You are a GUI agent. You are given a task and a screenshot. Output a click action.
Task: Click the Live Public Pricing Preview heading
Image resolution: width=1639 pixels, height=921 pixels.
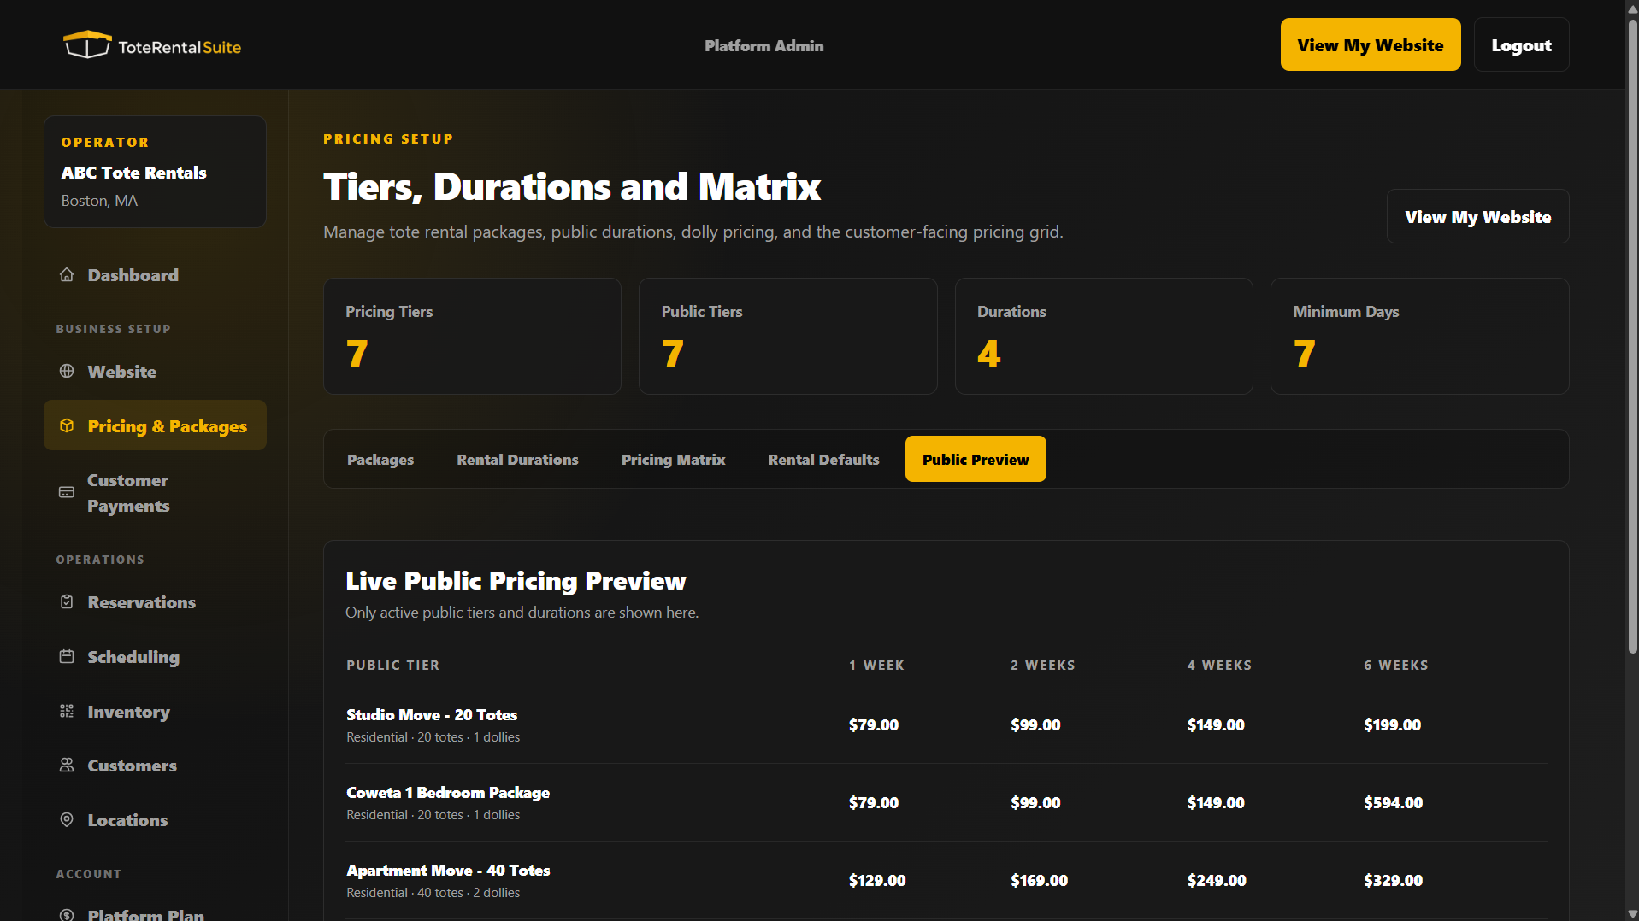516,580
